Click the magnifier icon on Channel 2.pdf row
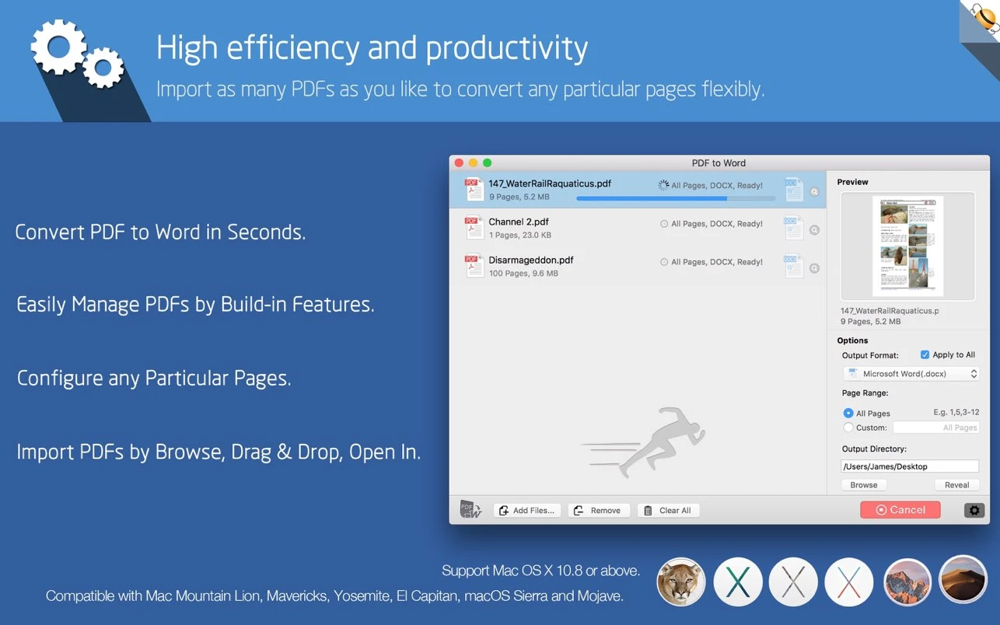 tap(814, 230)
